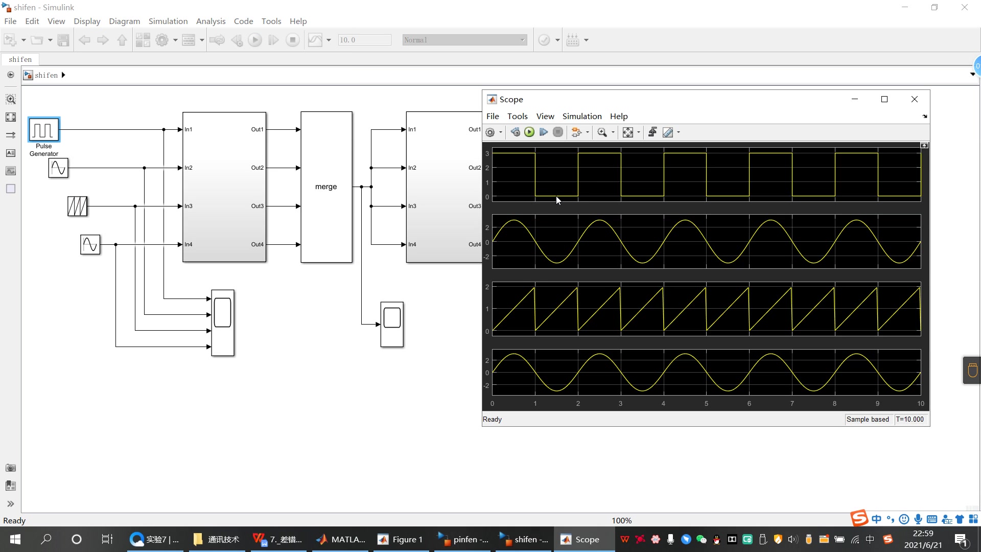Click the Scale Axes Limits icon in Scope
Image resolution: width=981 pixels, height=552 pixels.
628,132
